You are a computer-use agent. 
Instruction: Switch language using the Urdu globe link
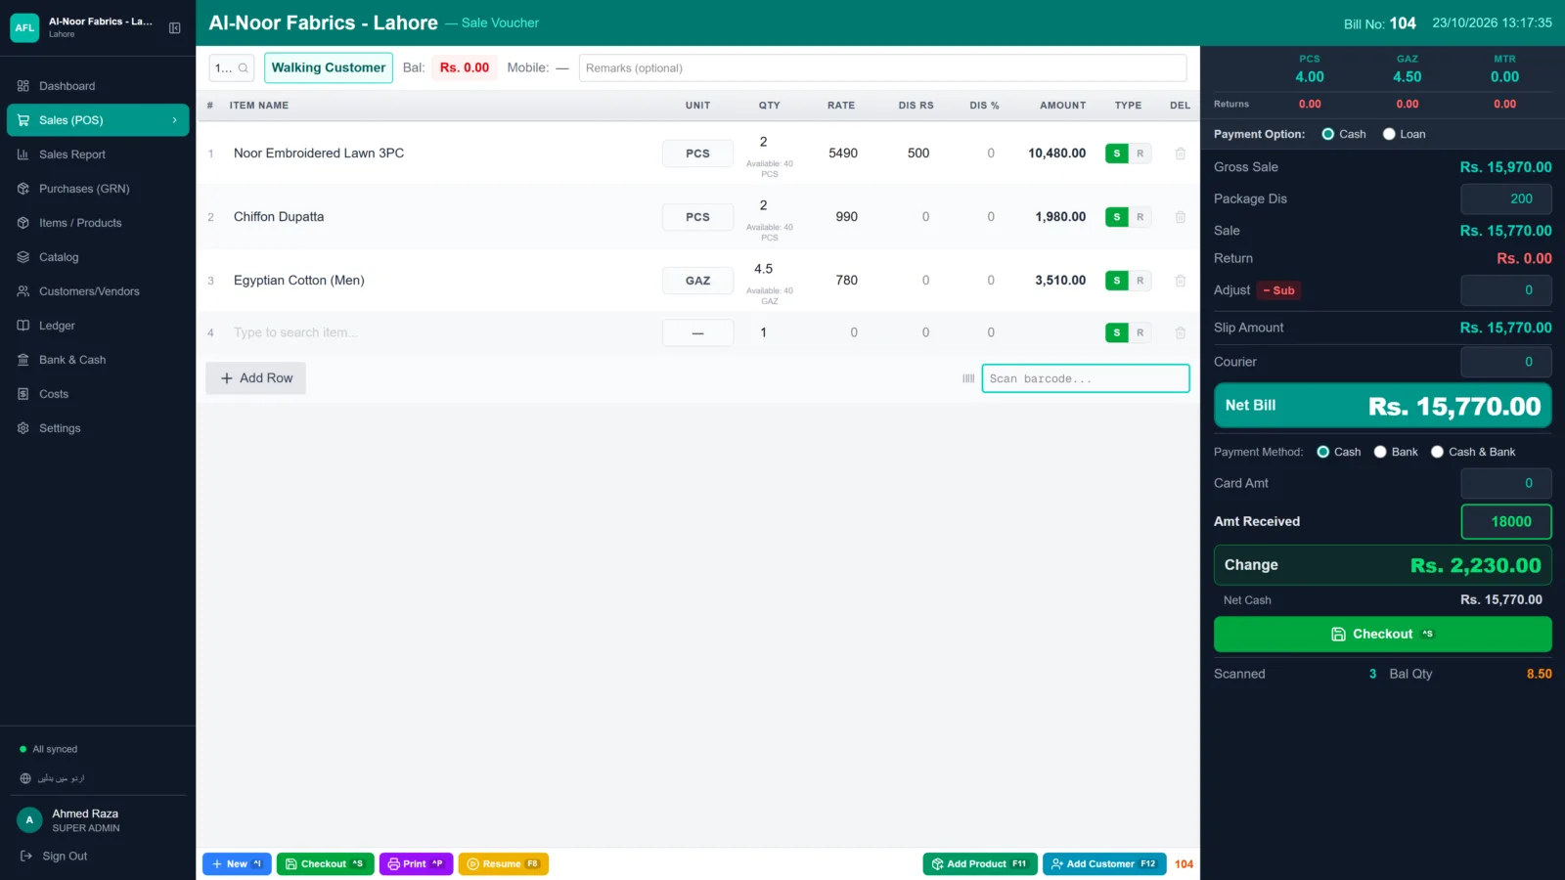pos(53,778)
